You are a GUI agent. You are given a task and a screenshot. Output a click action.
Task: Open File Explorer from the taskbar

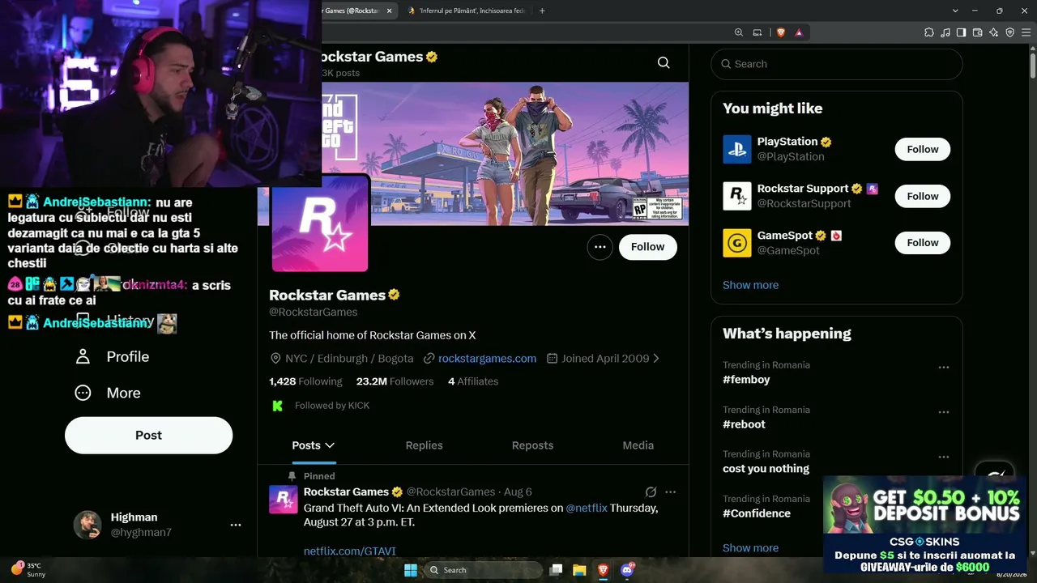coord(579,570)
